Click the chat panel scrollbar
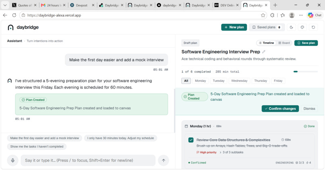 (175, 111)
